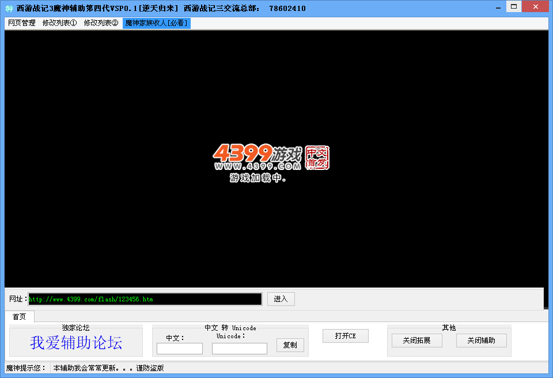The height and width of the screenshot is (378, 553).
Task: Select the 首页 tab
Action: coord(20,316)
